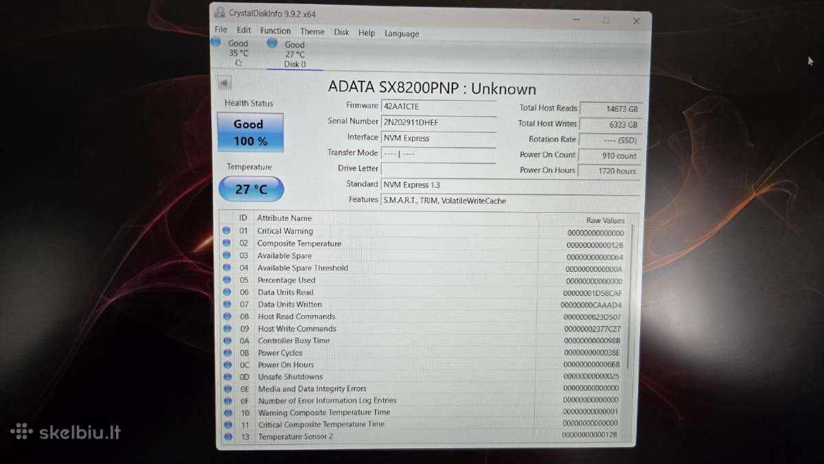
Task: Open the Language menu
Action: coord(402,34)
